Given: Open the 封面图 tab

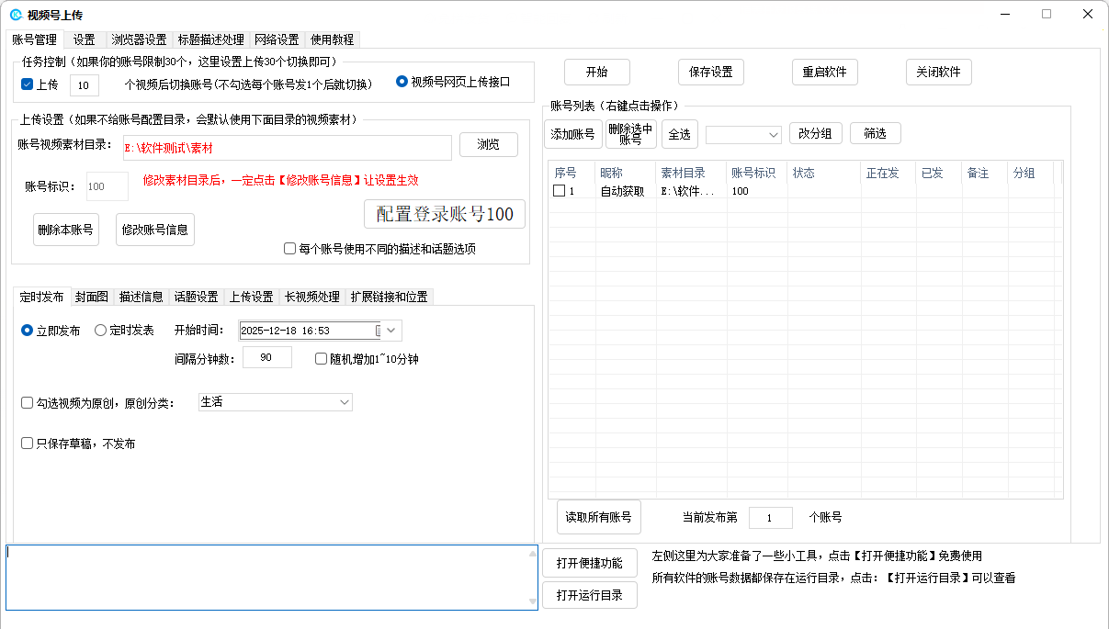Looking at the screenshot, I should (x=92, y=297).
